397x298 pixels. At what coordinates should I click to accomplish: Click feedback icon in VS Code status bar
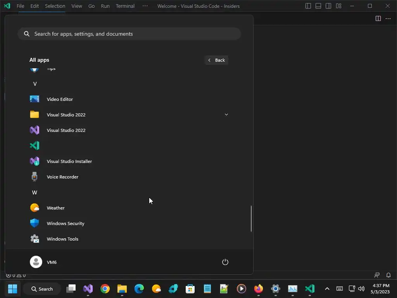(377, 275)
